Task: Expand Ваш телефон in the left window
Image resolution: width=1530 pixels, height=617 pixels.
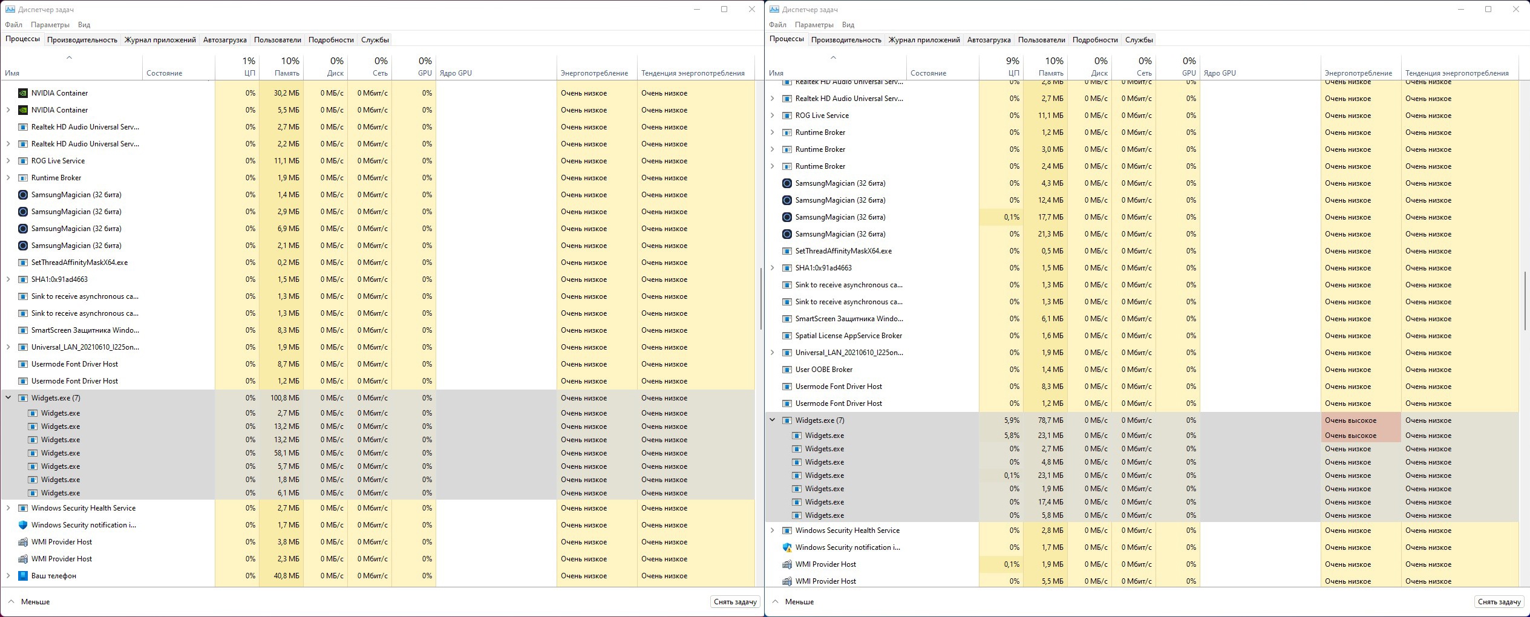Action: pos(8,576)
